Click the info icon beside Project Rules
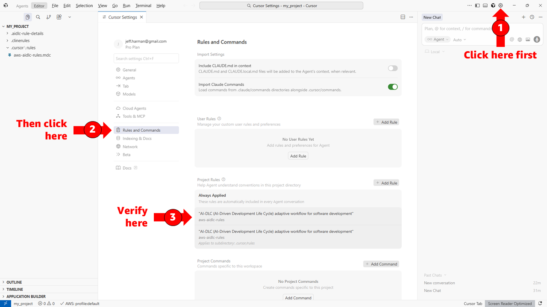The width and height of the screenshot is (547, 307). pos(224,180)
